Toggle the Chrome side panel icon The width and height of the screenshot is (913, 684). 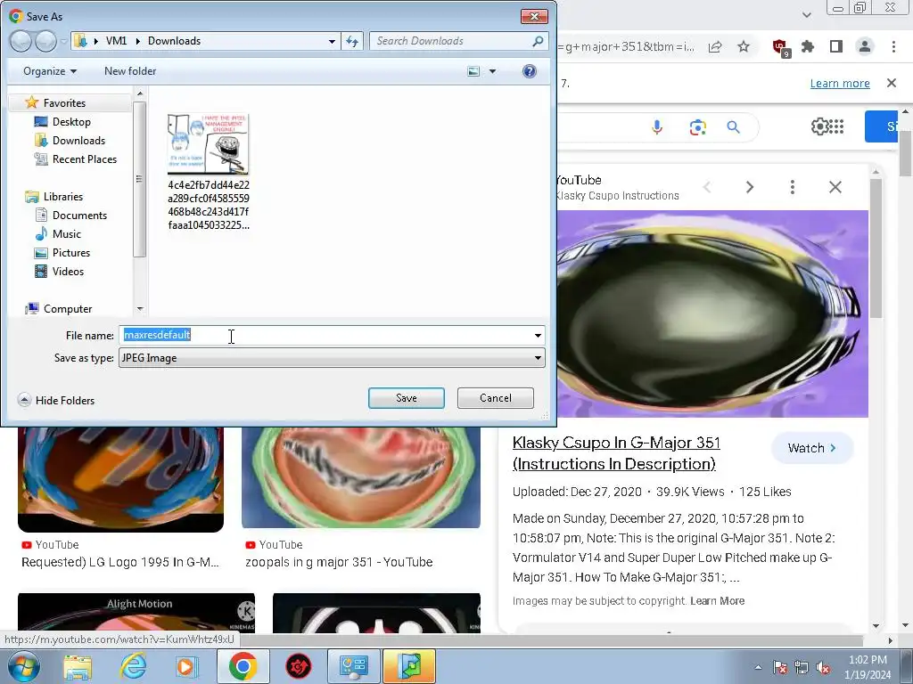[x=836, y=47]
